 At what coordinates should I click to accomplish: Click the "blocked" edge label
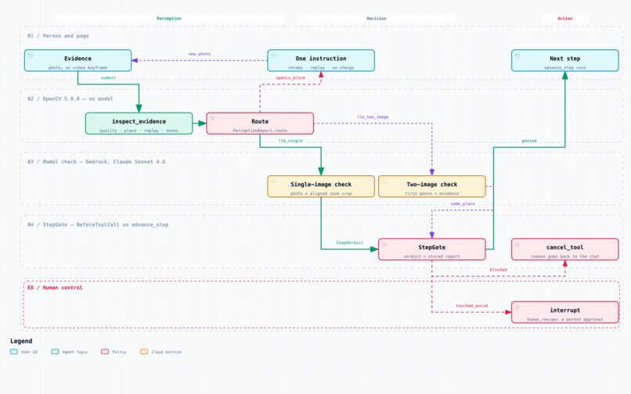coord(498,270)
